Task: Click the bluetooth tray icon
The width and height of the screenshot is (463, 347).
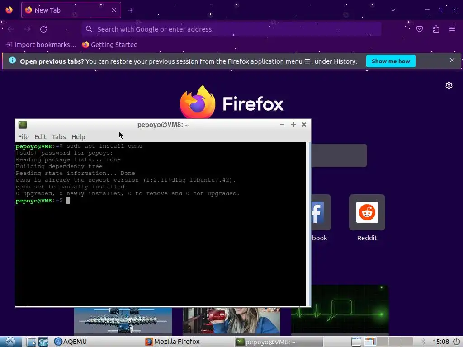Action: (423, 342)
